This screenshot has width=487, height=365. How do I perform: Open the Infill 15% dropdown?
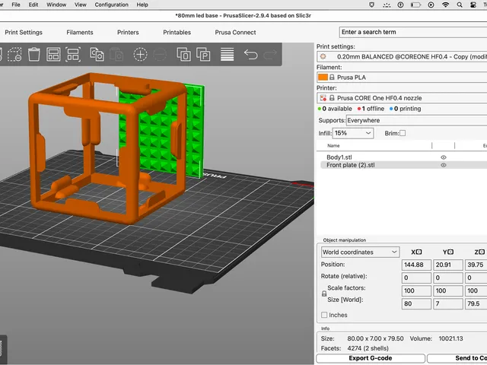(x=353, y=133)
